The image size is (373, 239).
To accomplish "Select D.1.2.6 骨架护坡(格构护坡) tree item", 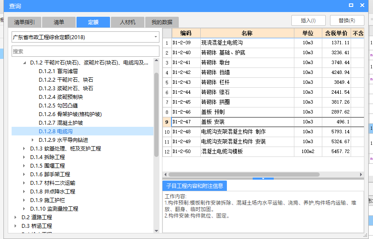I will (x=70, y=114).
